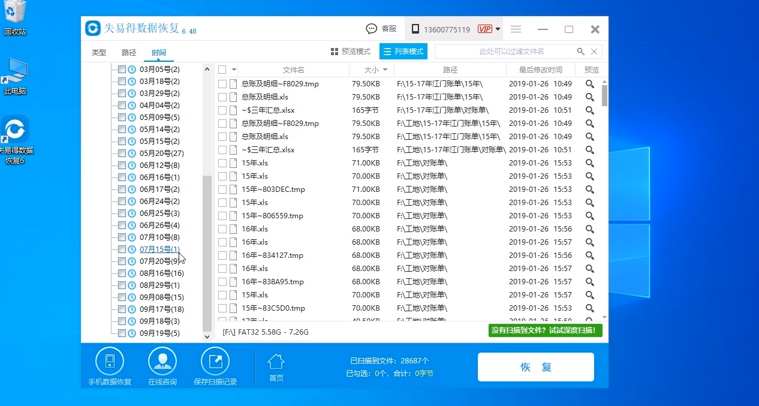Click file list scrollbar up arrow
Viewport: 759px width, 406px height.
[x=604, y=80]
